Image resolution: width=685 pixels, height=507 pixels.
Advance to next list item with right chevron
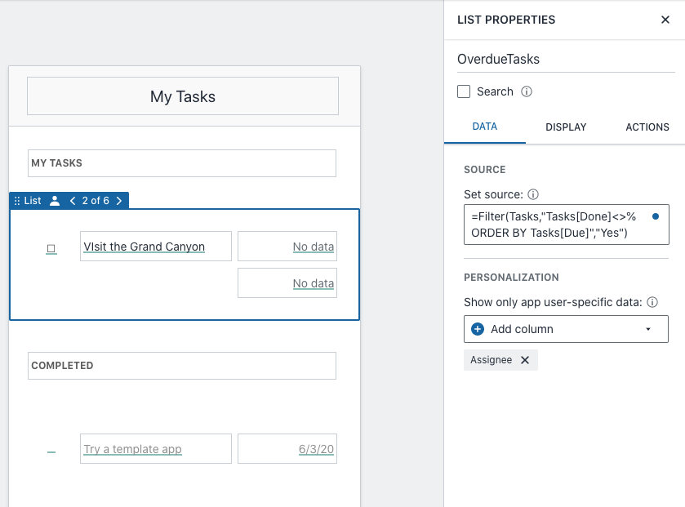click(119, 201)
